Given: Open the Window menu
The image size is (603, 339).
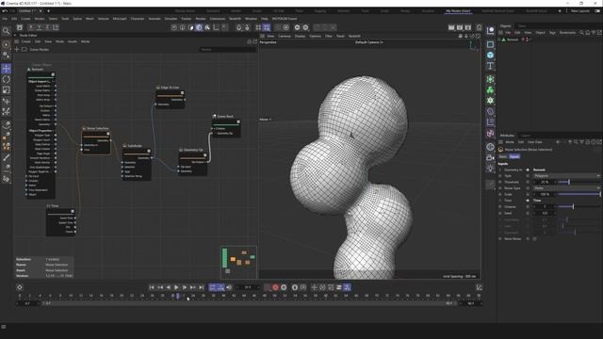Looking at the screenshot, I should (251, 19).
